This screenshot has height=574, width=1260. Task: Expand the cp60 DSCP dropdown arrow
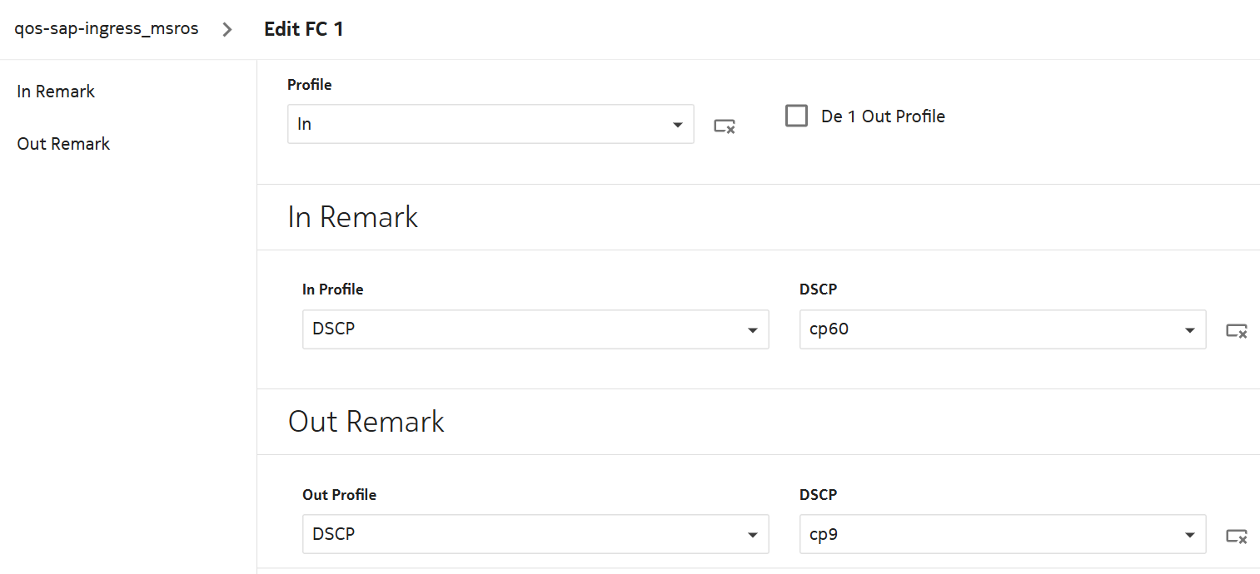tap(1189, 330)
